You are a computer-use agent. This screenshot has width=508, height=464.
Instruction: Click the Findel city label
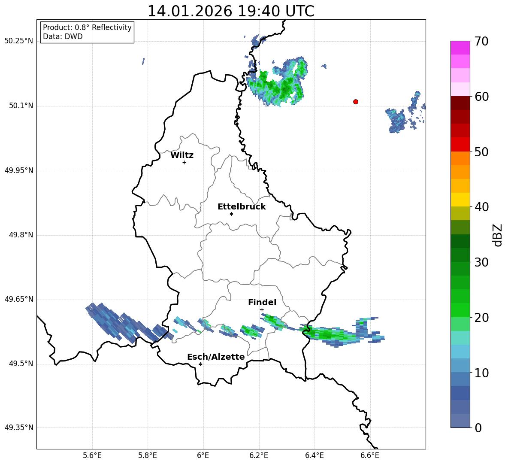pyautogui.click(x=262, y=302)
